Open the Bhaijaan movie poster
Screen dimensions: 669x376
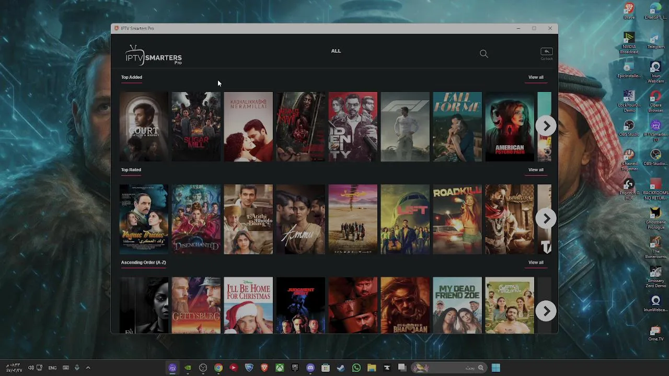click(x=405, y=305)
